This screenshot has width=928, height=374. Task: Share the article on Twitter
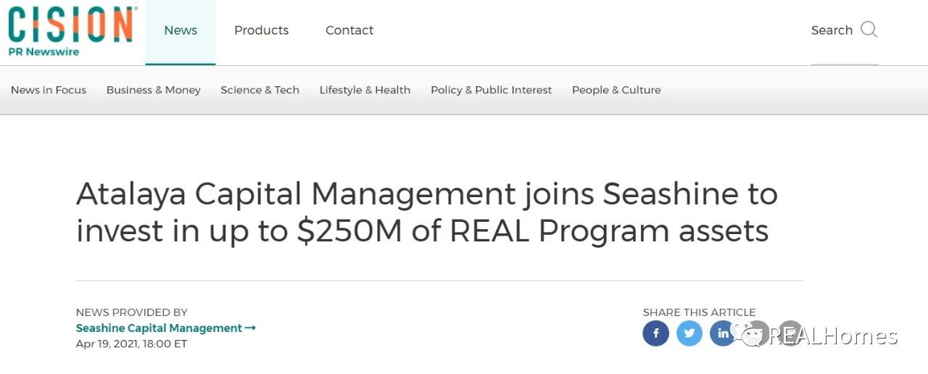click(689, 333)
